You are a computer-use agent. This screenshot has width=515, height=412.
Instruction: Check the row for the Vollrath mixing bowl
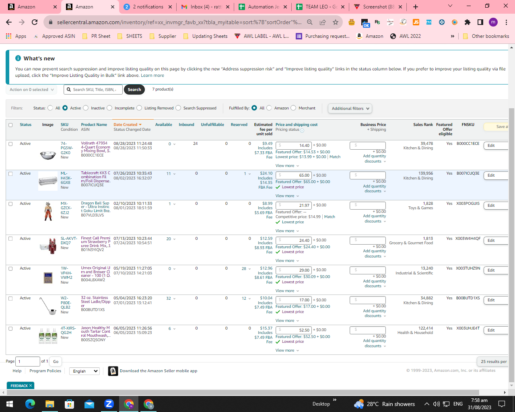point(10,144)
